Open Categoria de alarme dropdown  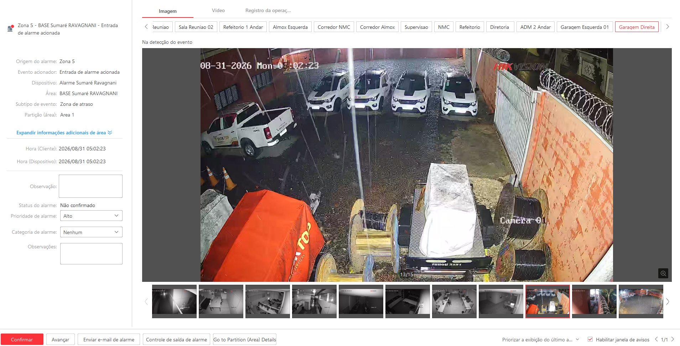(x=91, y=232)
